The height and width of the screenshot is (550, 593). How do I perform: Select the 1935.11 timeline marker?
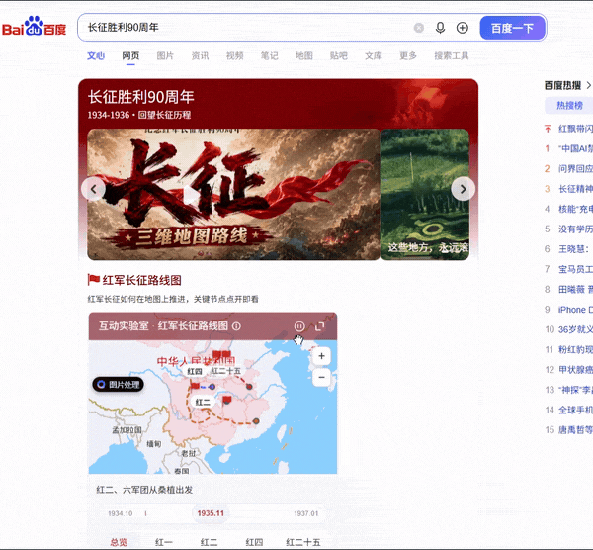pyautogui.click(x=211, y=513)
